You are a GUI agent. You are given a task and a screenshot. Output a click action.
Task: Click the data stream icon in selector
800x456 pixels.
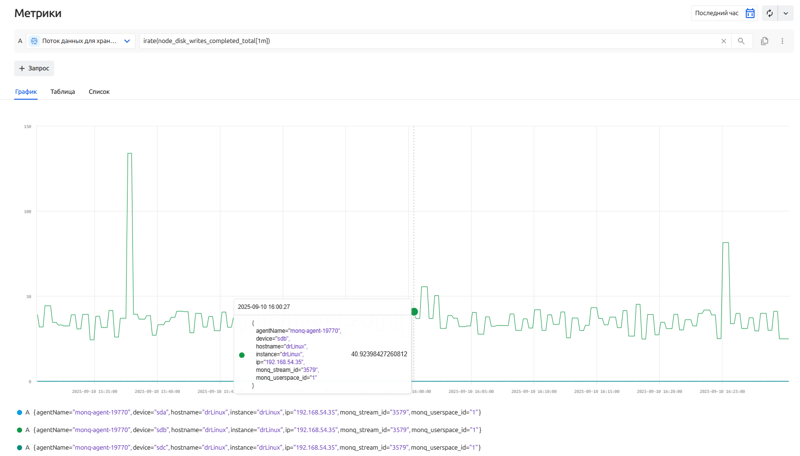(34, 41)
